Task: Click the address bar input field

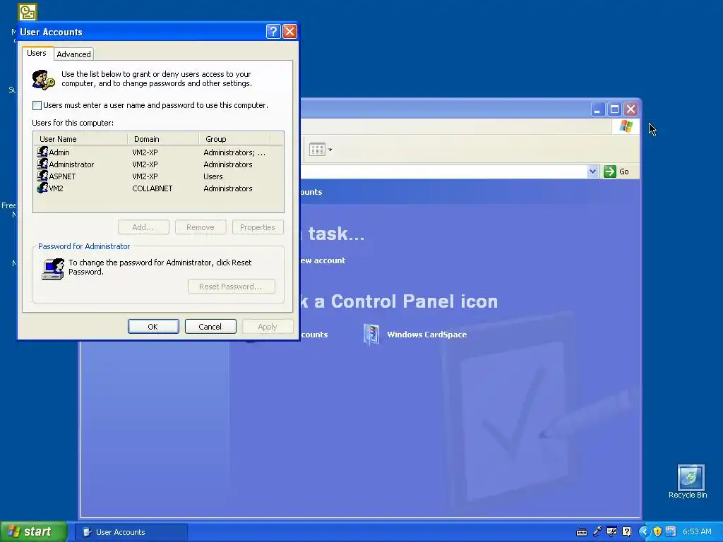Action: (x=444, y=171)
